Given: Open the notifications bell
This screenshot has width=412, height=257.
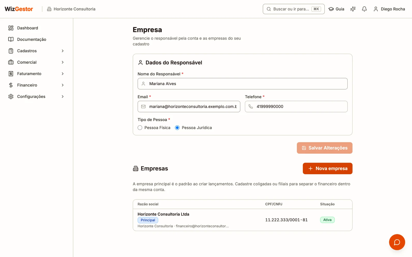Looking at the screenshot, I should point(364,9).
